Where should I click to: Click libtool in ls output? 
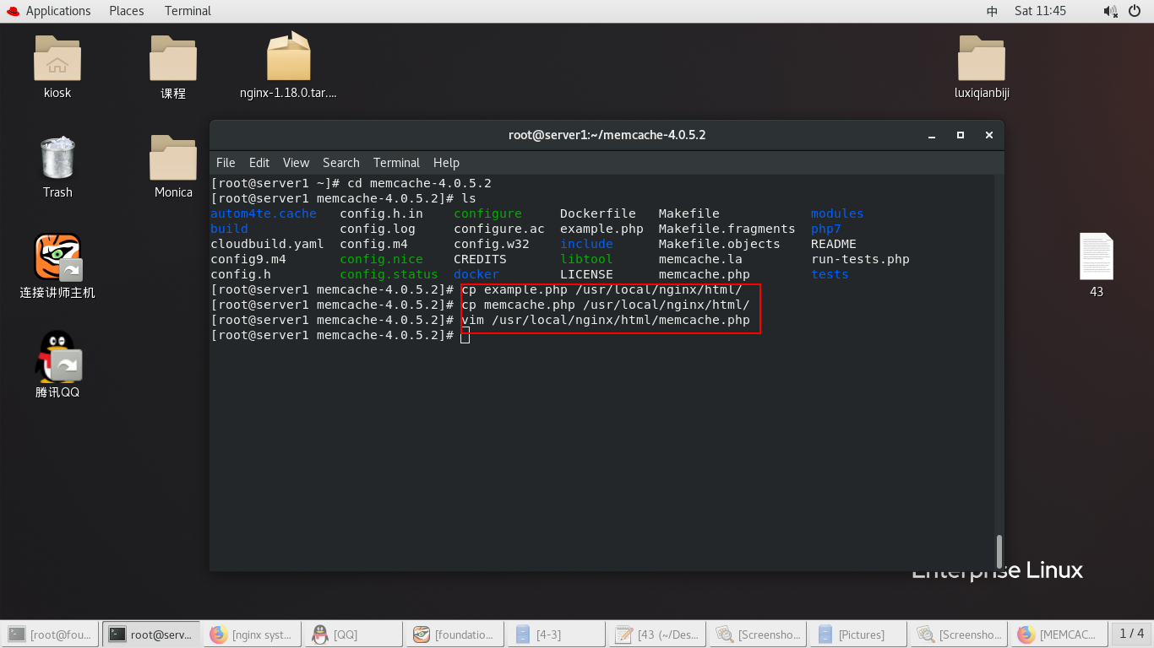coord(586,259)
